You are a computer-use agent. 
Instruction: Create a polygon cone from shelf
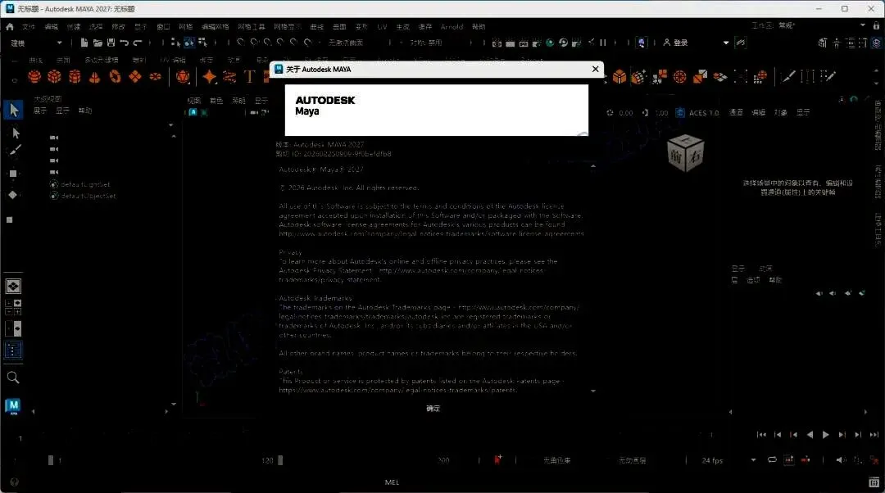(95, 76)
